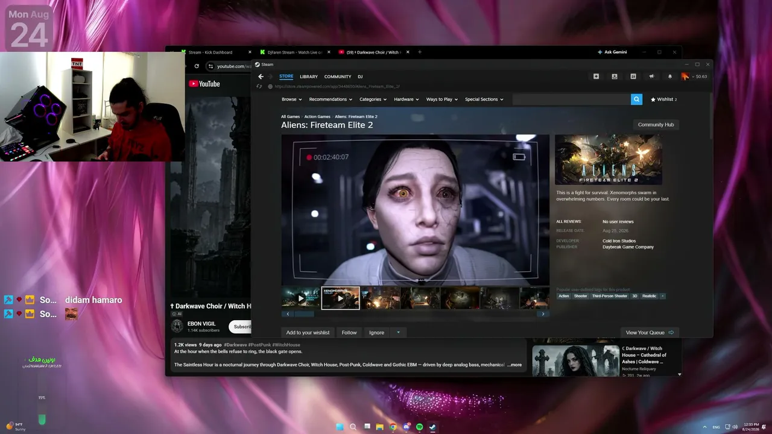
Task: Switch to the Steam STORE tab
Action: (286, 77)
